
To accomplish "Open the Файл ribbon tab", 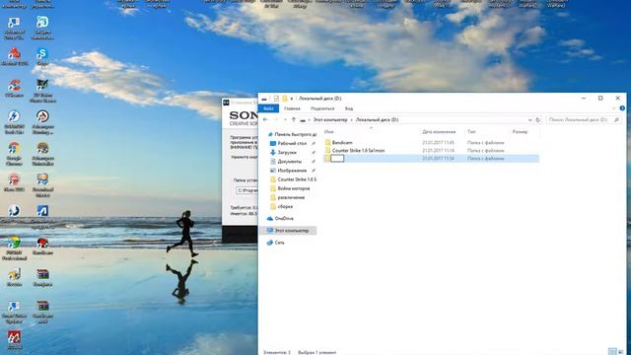I will [268, 108].
